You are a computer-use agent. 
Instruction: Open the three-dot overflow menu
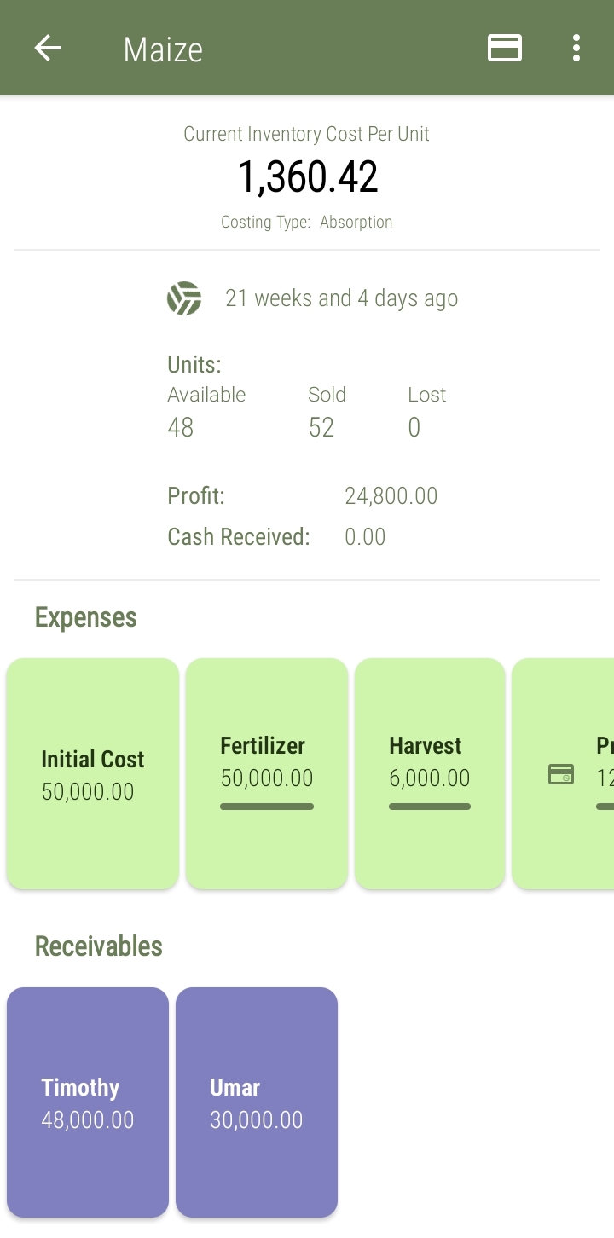click(576, 48)
